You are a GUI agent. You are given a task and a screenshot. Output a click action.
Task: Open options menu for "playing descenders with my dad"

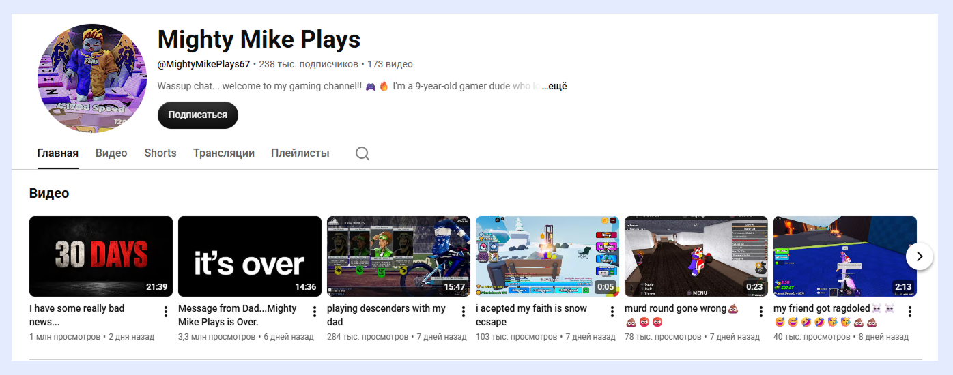point(464,312)
